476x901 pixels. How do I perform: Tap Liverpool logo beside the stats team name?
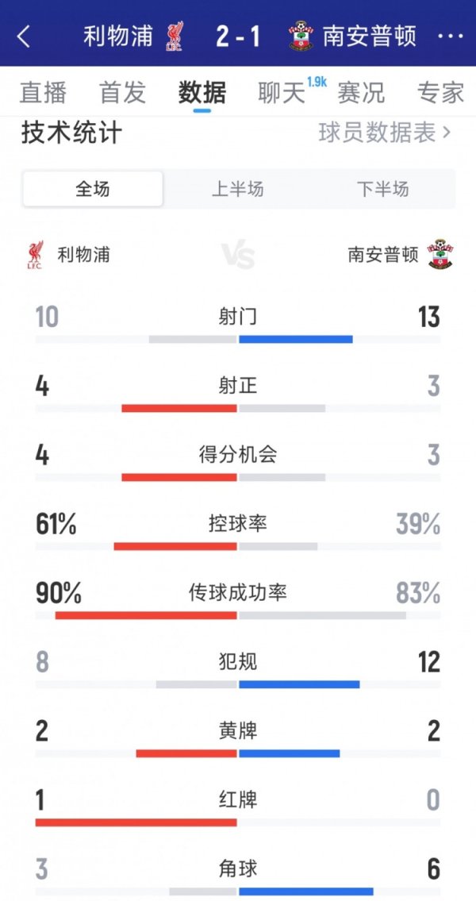pyautogui.click(x=34, y=256)
